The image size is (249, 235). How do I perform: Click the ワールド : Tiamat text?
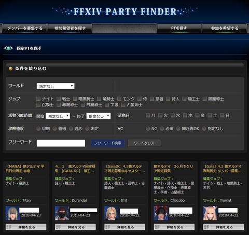pos(217,200)
